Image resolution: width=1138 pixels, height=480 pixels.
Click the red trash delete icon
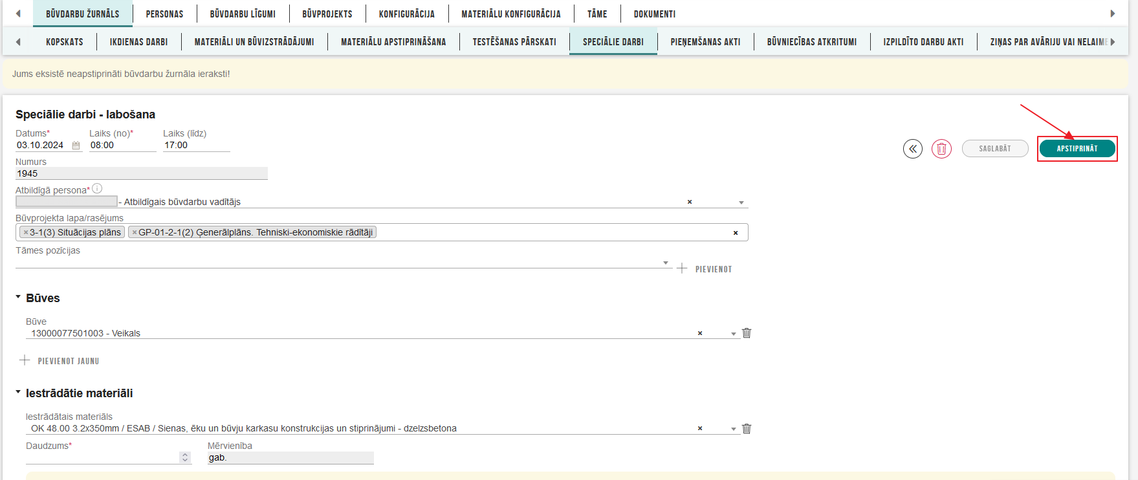[941, 149]
